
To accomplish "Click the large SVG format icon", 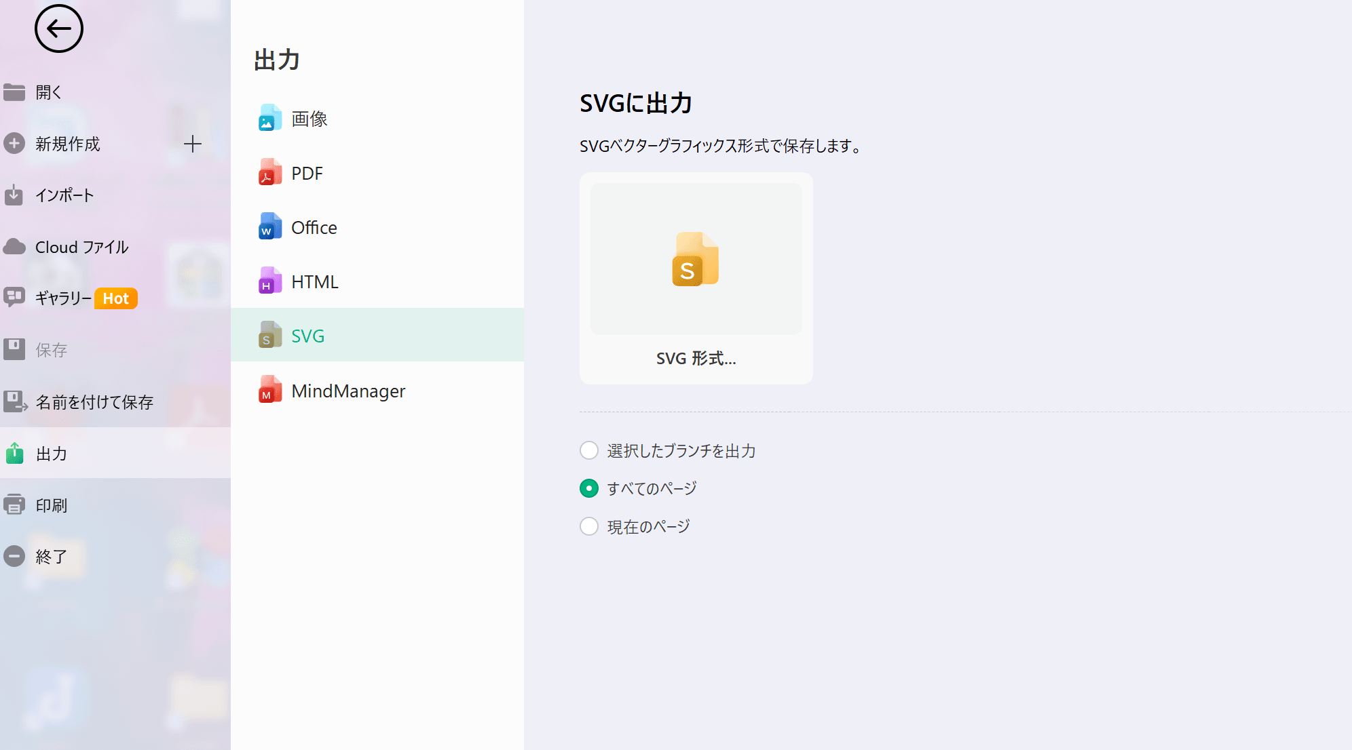I will 696,259.
